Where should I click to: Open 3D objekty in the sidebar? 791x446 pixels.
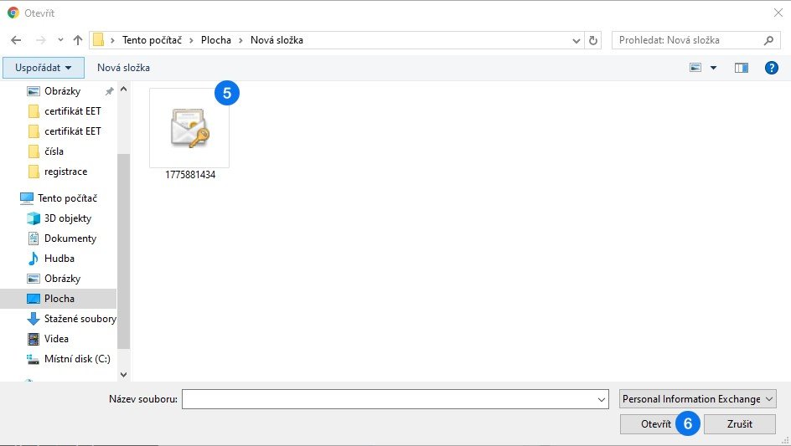coord(68,218)
